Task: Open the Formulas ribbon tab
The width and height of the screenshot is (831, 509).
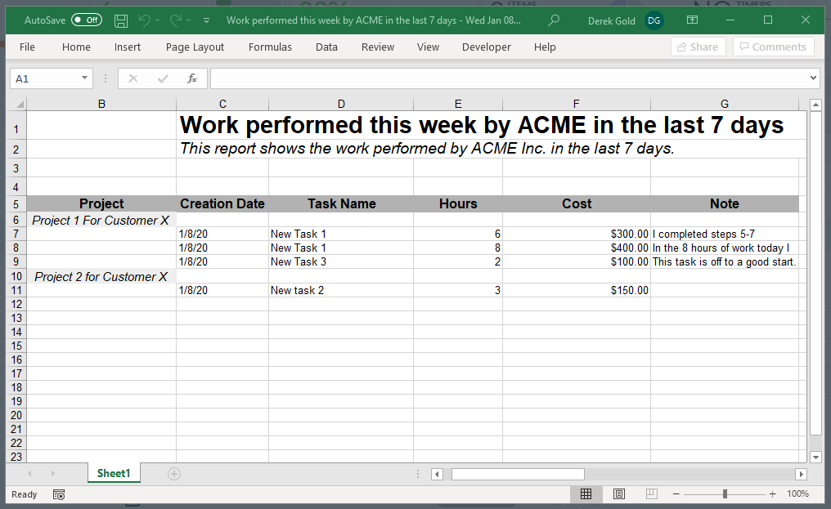Action: point(270,47)
